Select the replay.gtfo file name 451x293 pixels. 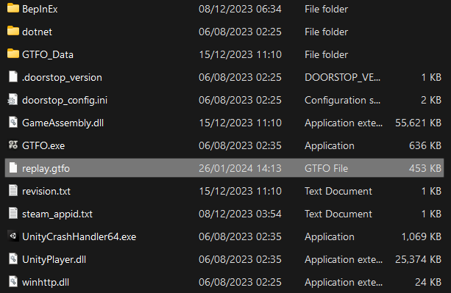click(x=46, y=168)
